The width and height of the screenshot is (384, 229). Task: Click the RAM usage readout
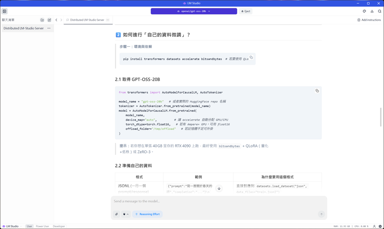[x=342, y=227]
